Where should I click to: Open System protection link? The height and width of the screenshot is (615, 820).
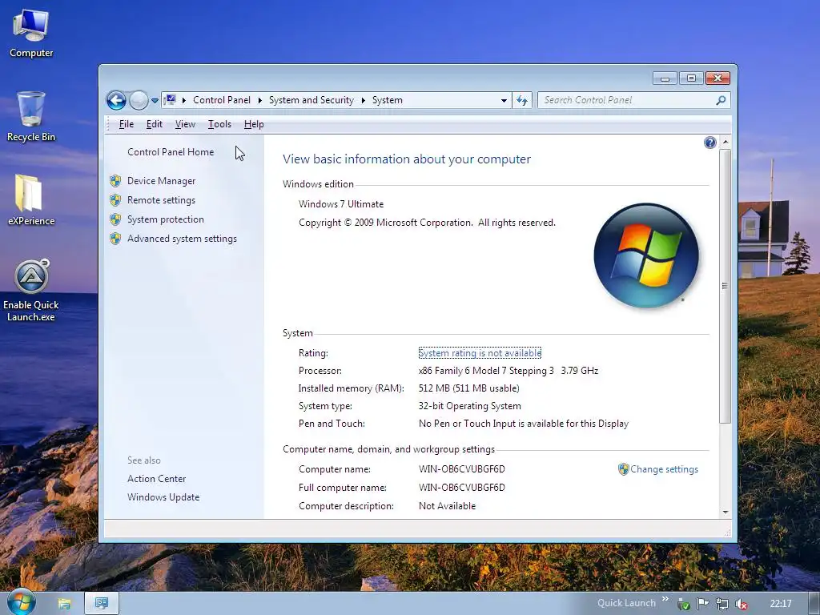(x=165, y=219)
